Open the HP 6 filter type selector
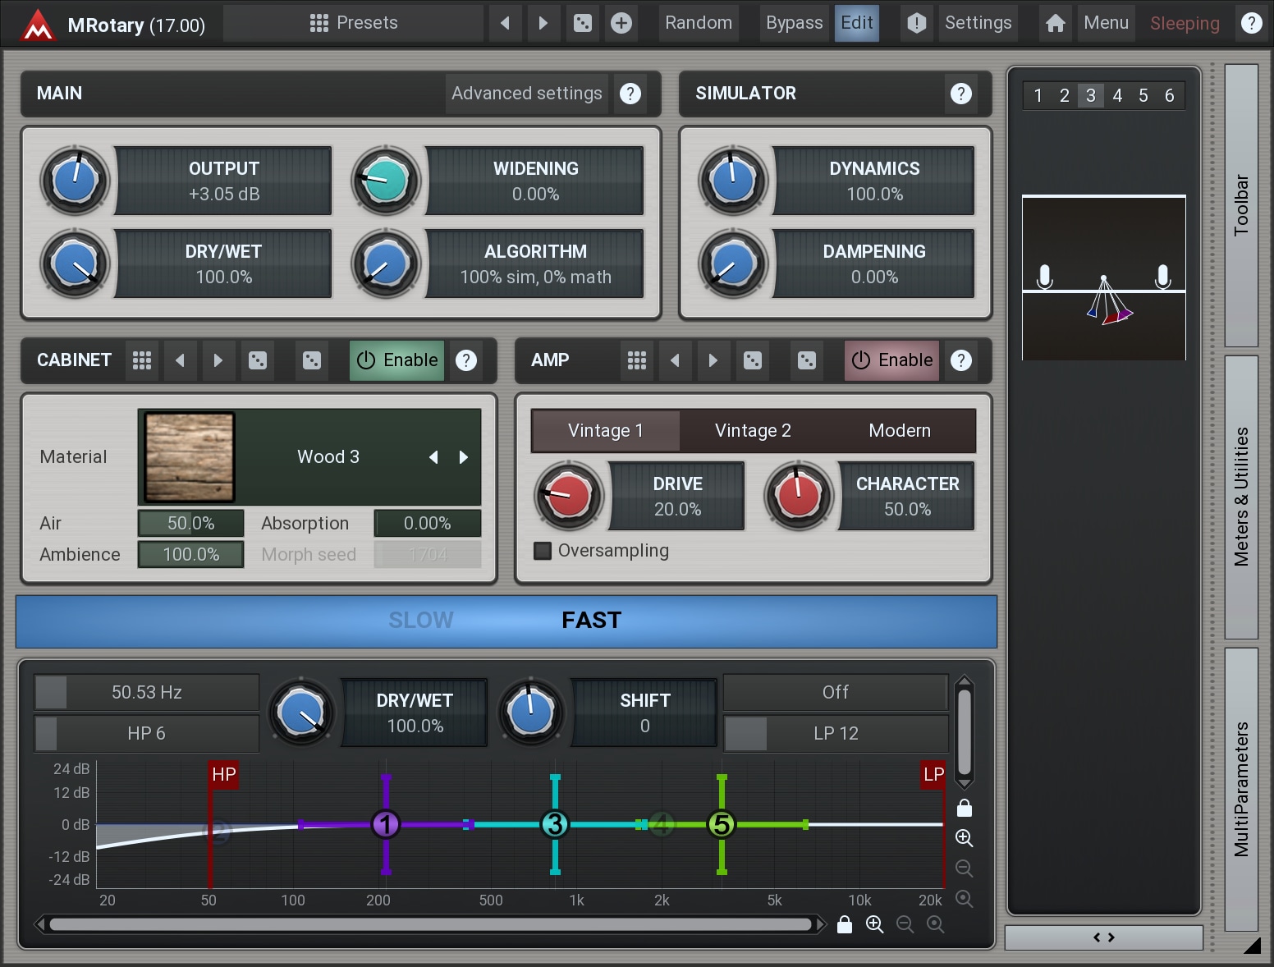This screenshot has height=967, width=1274. tap(146, 733)
